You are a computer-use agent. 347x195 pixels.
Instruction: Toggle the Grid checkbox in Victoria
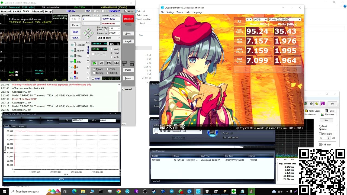(x=93, y=79)
